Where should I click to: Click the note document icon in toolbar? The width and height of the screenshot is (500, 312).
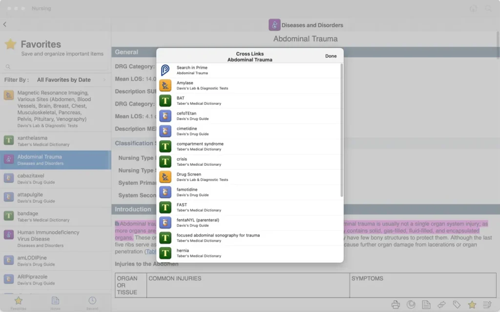coord(426,305)
